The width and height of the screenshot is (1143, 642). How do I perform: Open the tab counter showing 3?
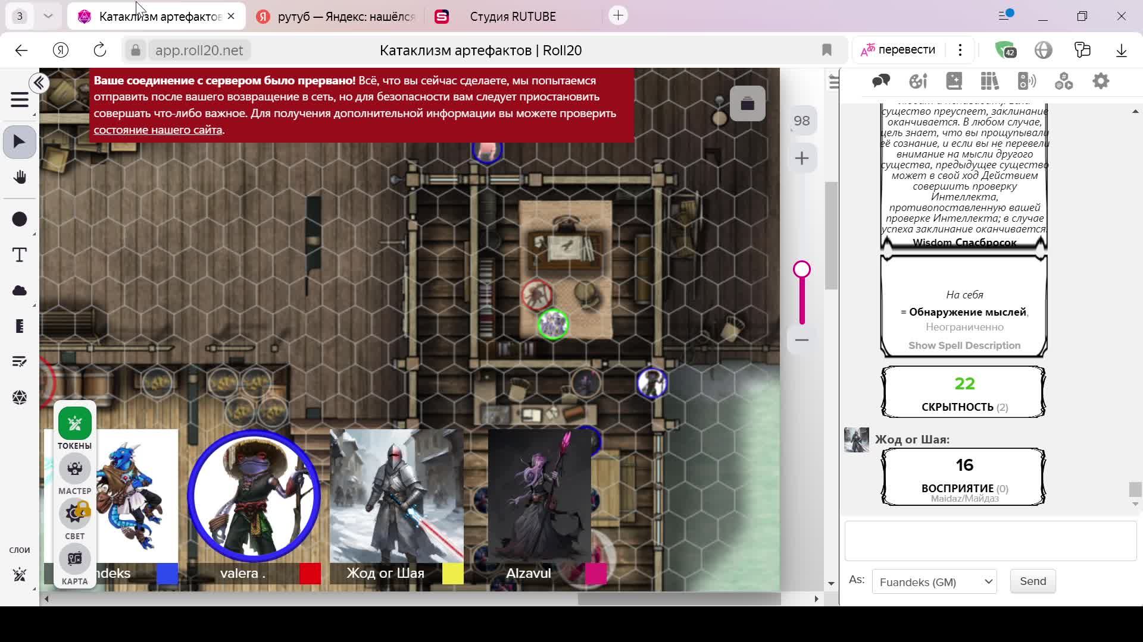20,16
